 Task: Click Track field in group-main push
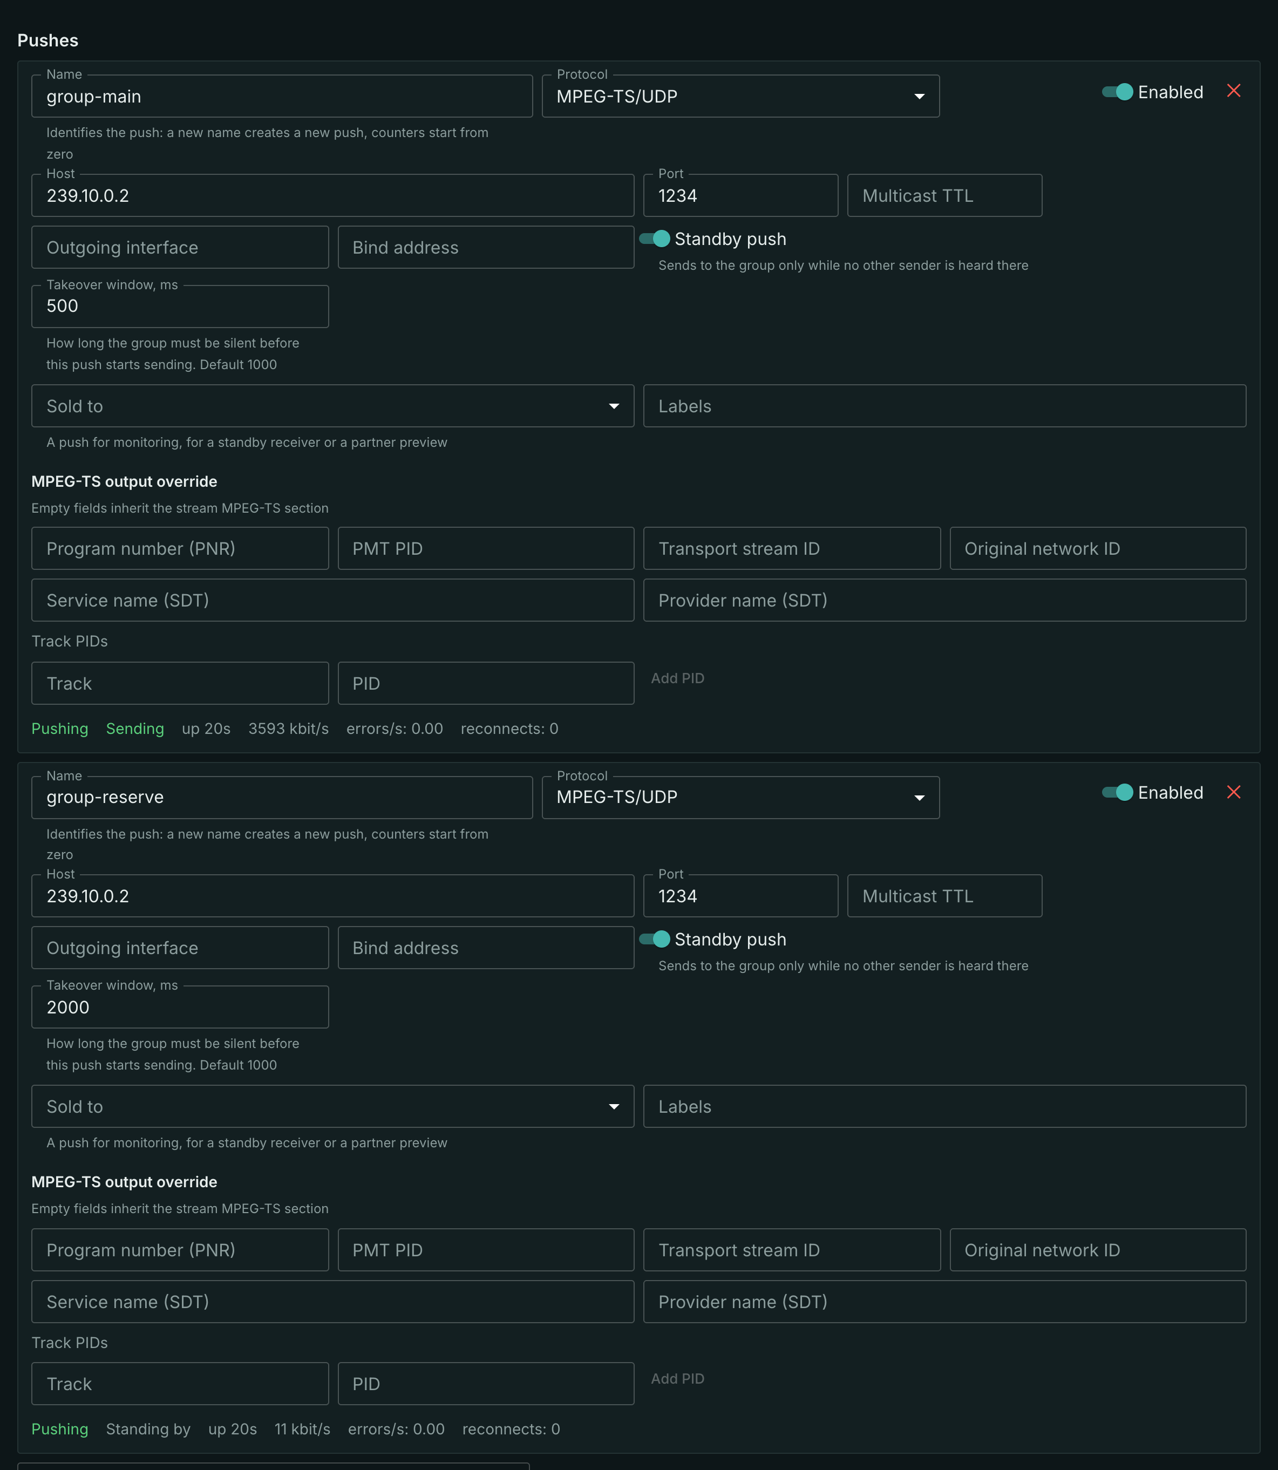click(x=180, y=683)
